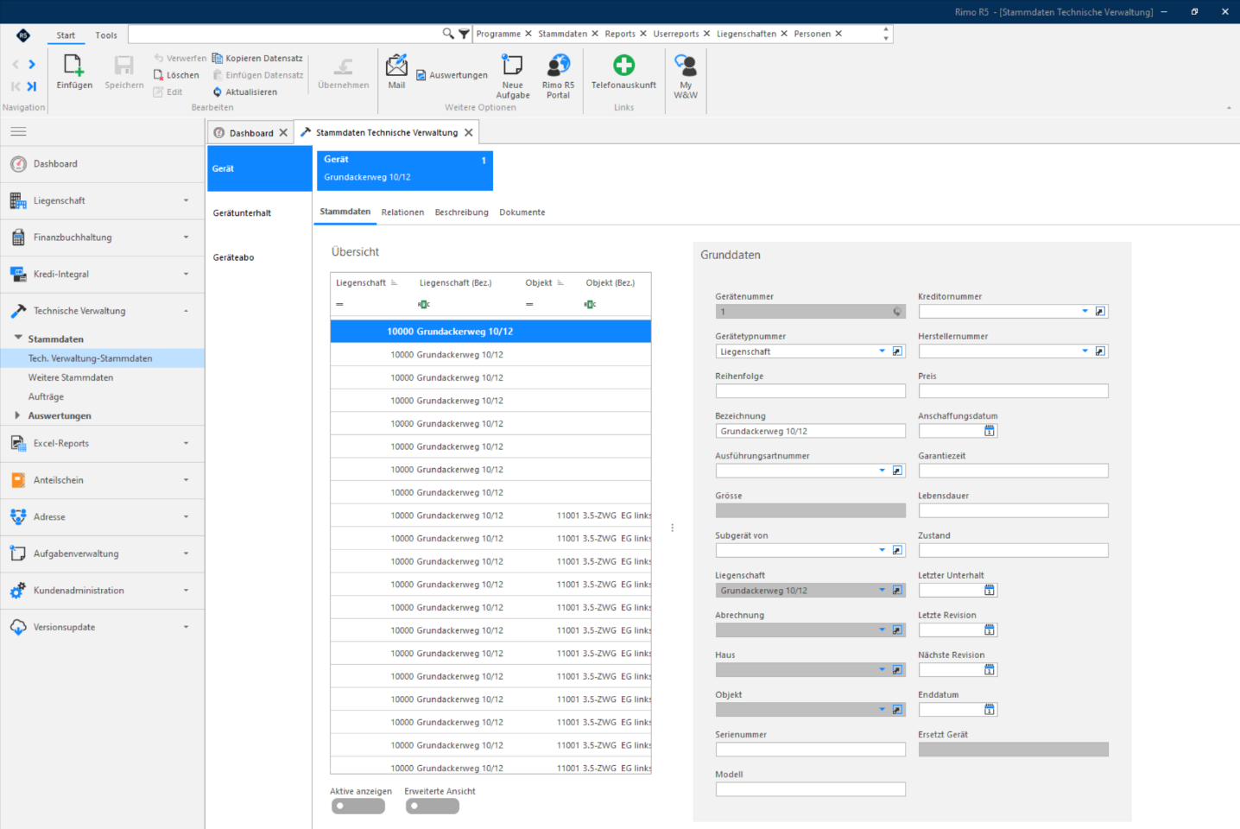Create a Neue Aufgabe from ribbon

512,66
